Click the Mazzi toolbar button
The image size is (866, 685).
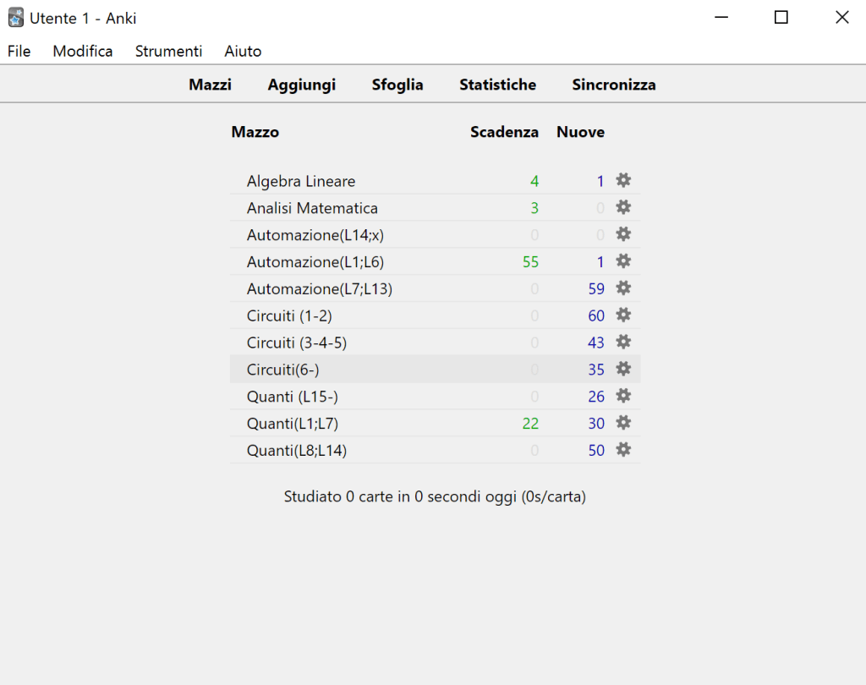tap(210, 85)
